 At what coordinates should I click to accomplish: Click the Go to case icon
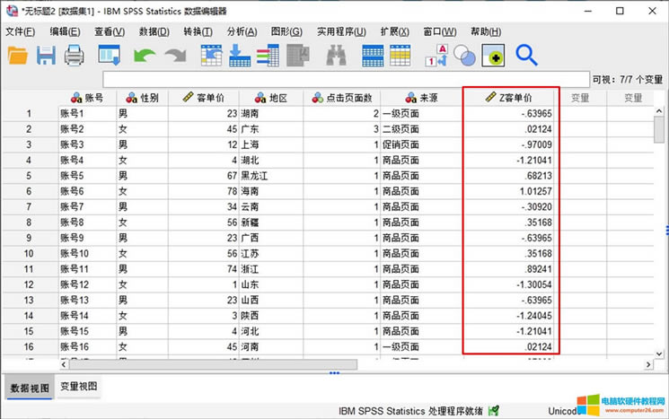211,56
